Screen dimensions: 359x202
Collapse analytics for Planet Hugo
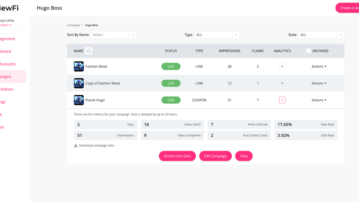click(282, 100)
